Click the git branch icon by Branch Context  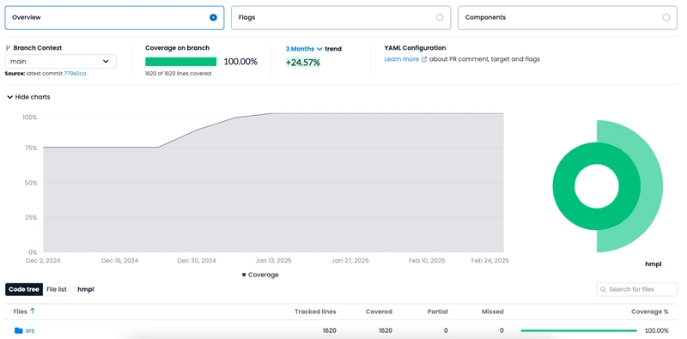[x=8, y=48]
